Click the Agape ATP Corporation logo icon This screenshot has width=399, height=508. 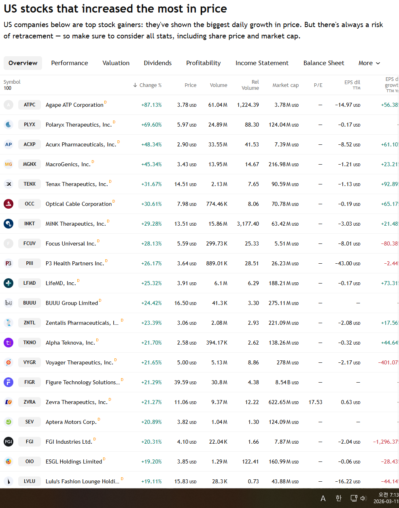pos(8,105)
